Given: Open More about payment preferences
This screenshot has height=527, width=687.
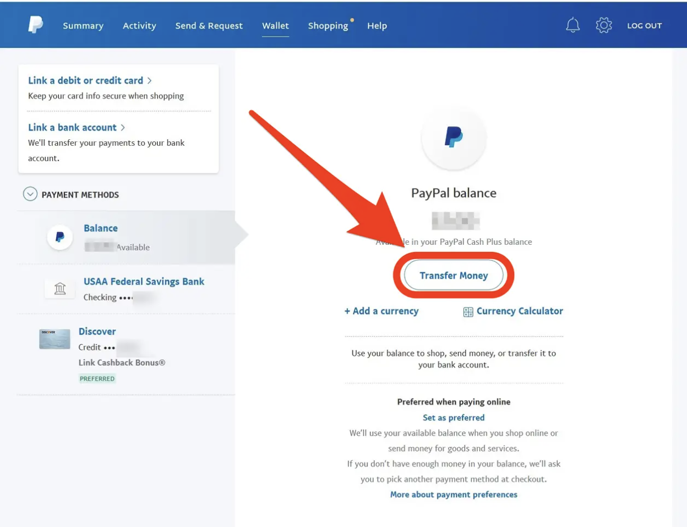Looking at the screenshot, I should [x=454, y=495].
